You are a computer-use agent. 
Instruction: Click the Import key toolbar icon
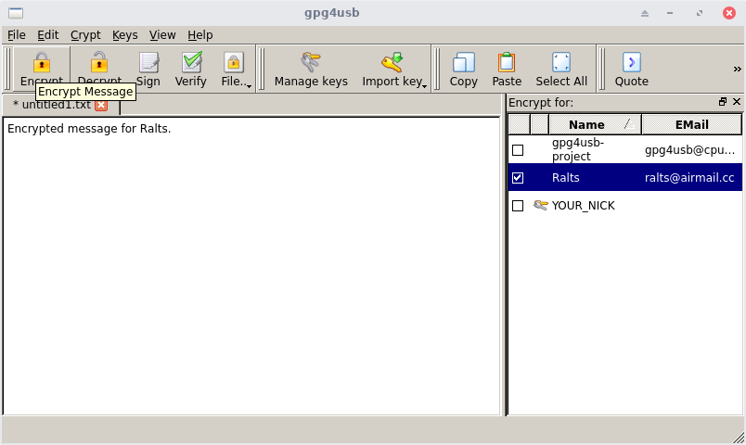click(392, 62)
